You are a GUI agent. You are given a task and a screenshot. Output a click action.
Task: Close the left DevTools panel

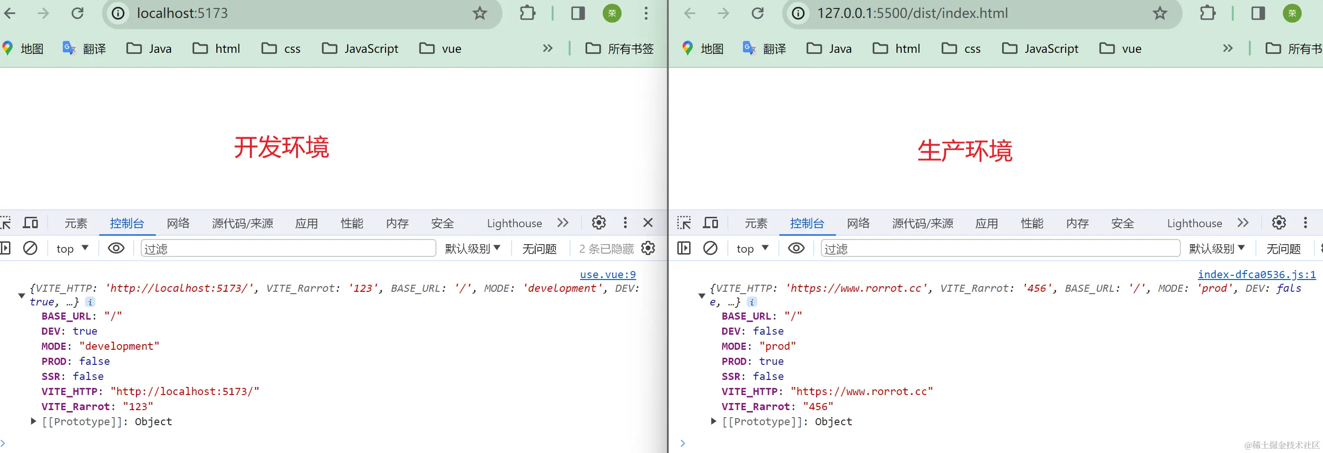click(648, 222)
